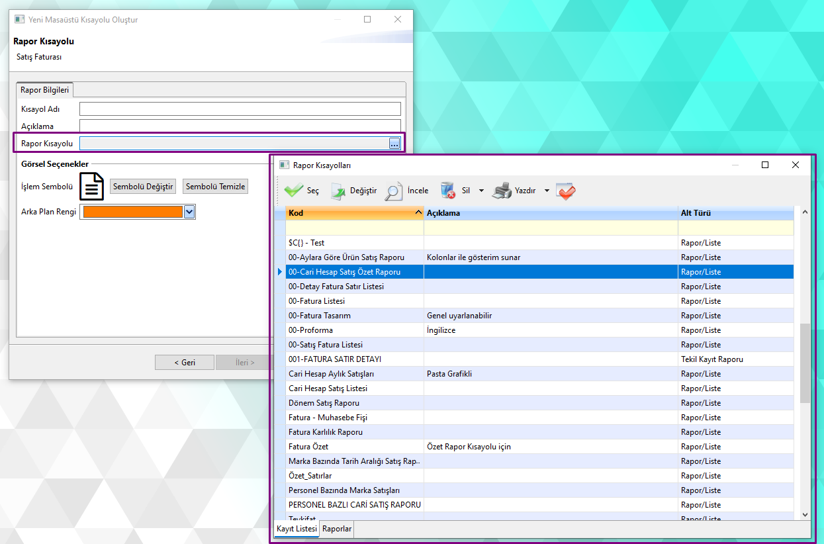The image size is (824, 544).
Task: Click the Değiştir edit icon in toolbar
Action: [x=338, y=191]
